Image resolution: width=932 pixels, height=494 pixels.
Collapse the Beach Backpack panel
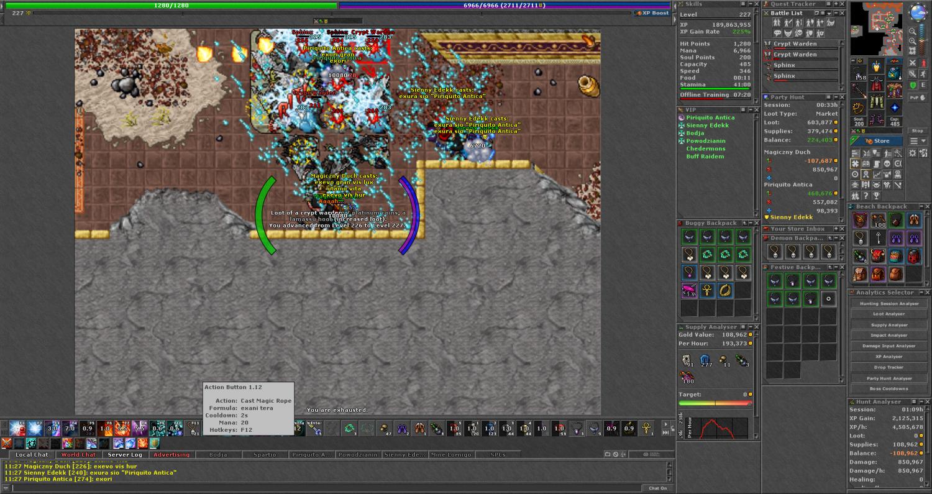click(921, 206)
